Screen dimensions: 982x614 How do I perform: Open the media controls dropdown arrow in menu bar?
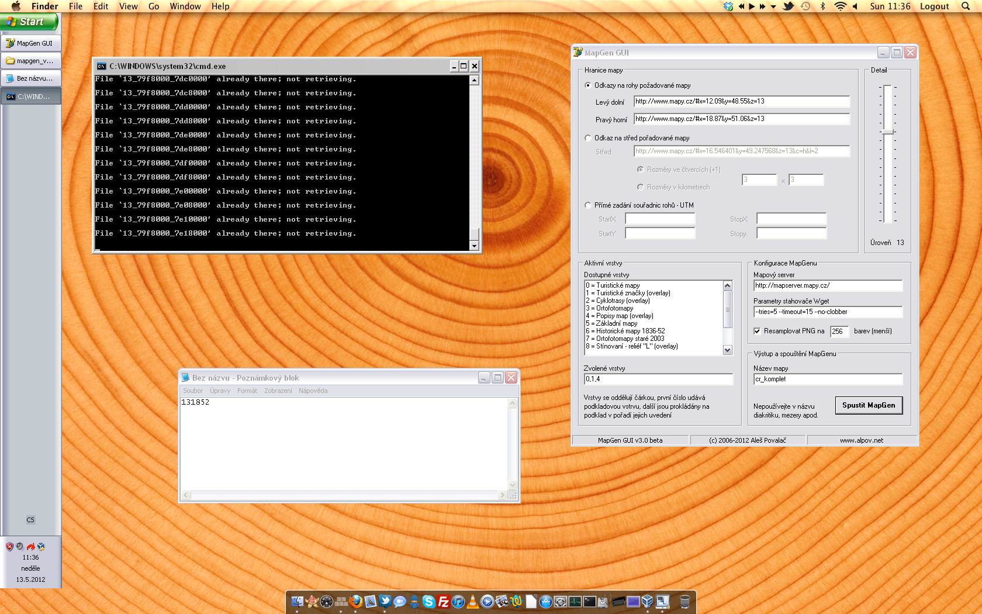[773, 6]
